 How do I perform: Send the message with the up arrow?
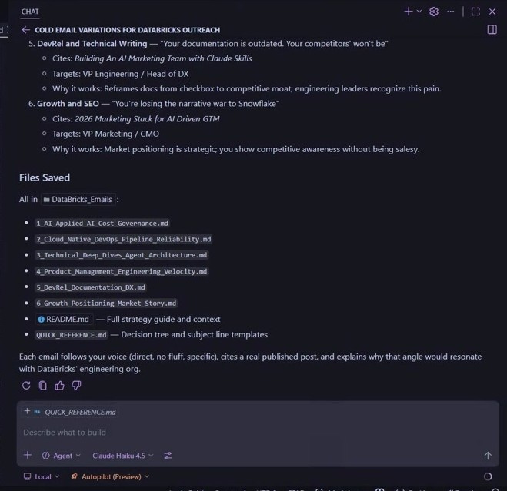(x=488, y=456)
